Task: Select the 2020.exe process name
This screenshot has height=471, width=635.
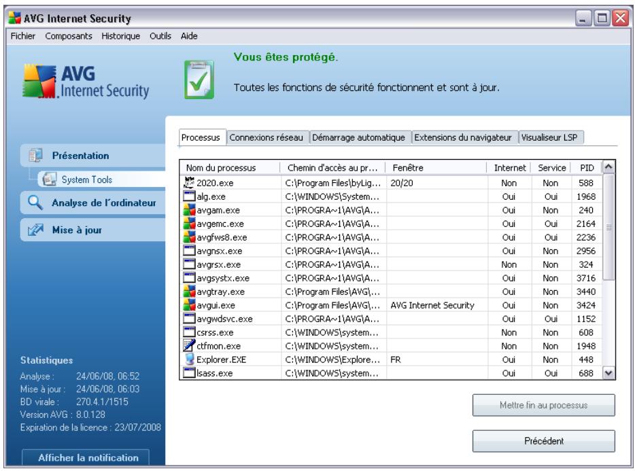Action: pos(215,183)
